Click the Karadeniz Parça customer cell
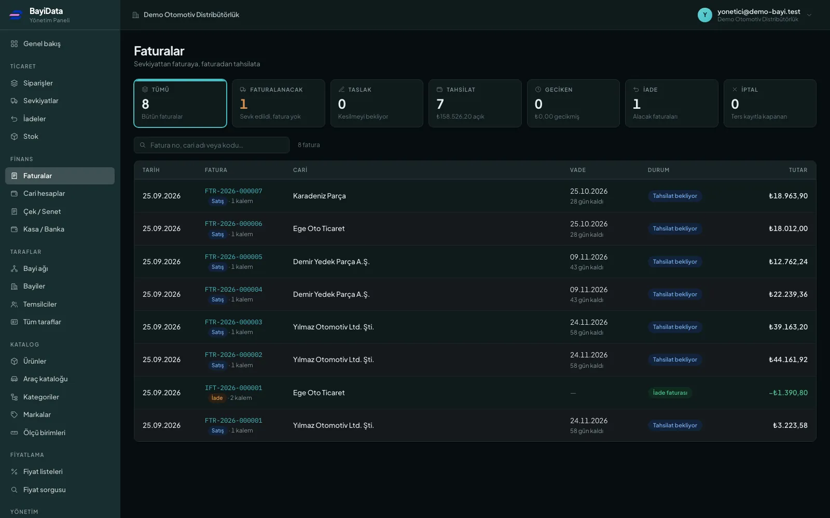The width and height of the screenshot is (830, 518). tap(320, 196)
